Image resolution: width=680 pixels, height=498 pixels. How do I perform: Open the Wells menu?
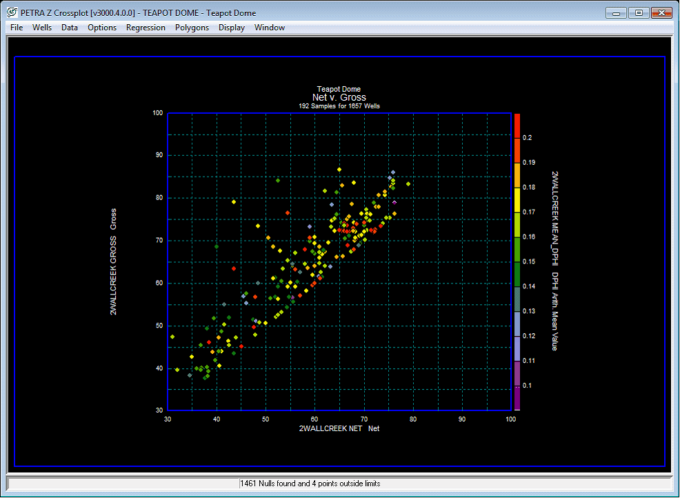pyautogui.click(x=41, y=28)
